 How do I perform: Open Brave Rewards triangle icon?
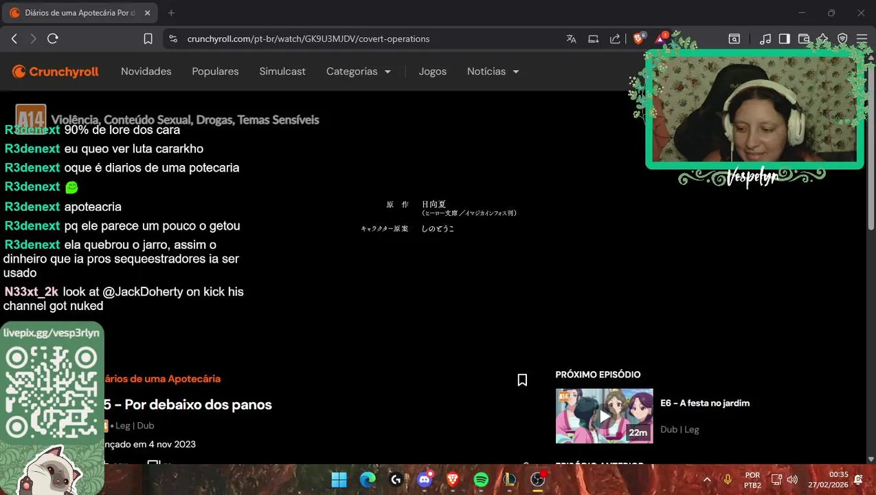[x=661, y=38]
